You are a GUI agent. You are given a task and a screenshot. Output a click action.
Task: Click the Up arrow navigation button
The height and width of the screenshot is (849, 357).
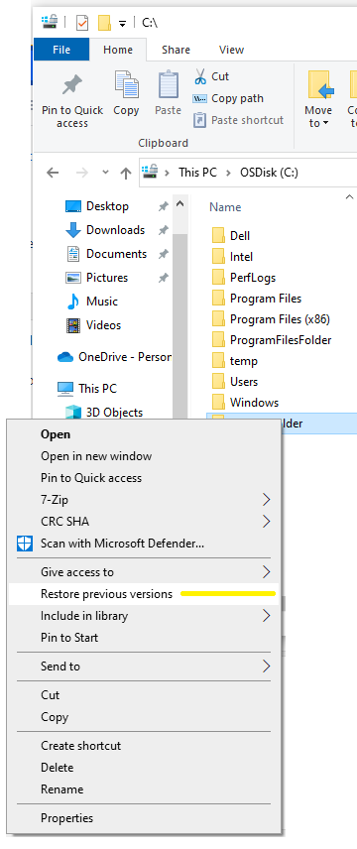point(126,173)
